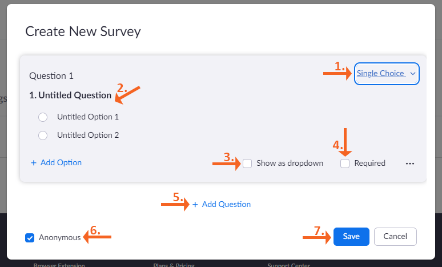Tick the Required checkbox

(x=345, y=164)
